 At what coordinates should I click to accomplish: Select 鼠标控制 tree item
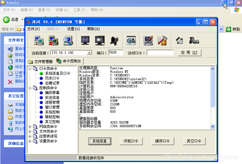point(52,117)
